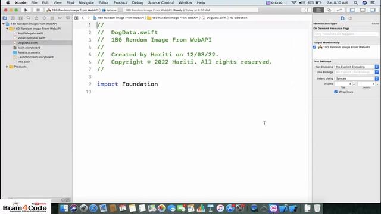This screenshot has height=214, width=381.
Task: Click No Selection in the jump bar
Action: click(238, 18)
